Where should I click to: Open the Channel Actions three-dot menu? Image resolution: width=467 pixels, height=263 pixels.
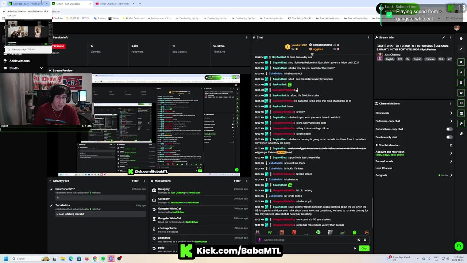pos(450,103)
